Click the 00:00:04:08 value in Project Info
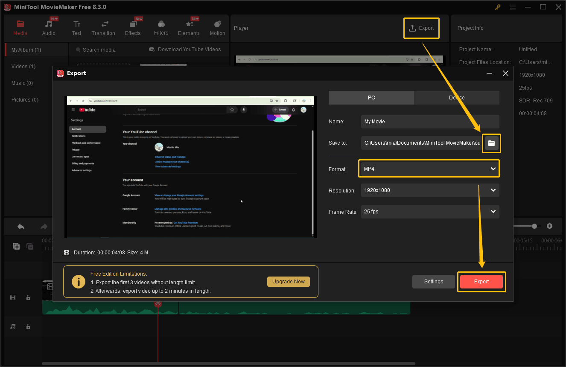The image size is (566, 367). (x=533, y=114)
